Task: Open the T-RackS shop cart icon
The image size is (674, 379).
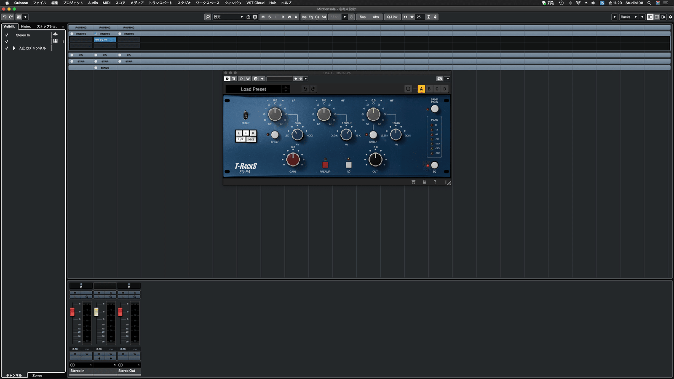Action: (x=413, y=182)
